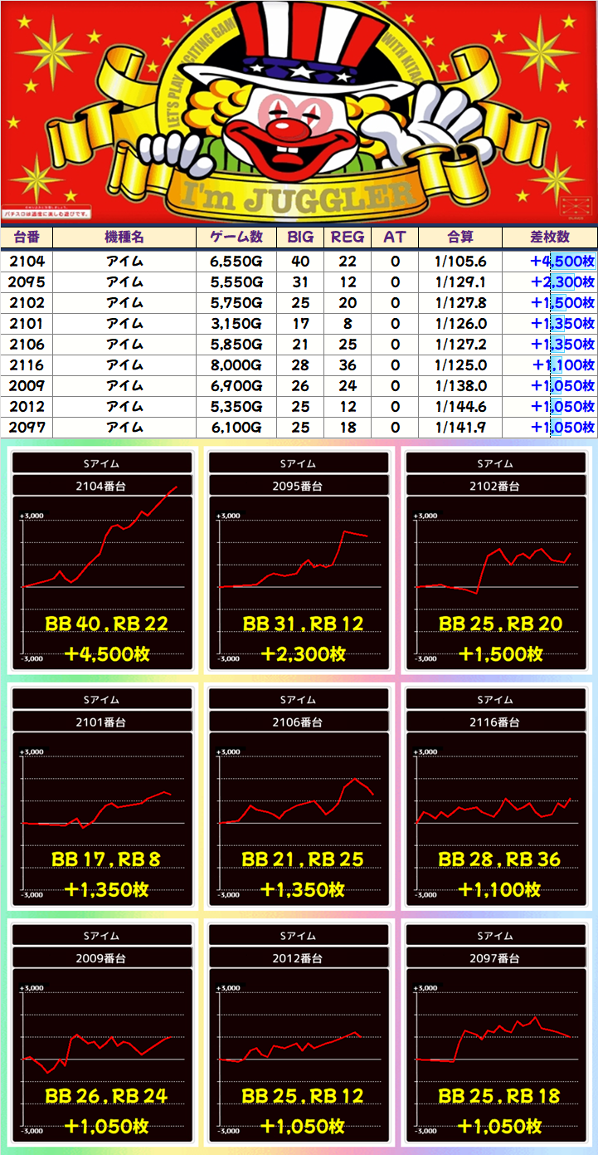
Task: Open the 2095番台 slump graph
Action: [299, 581]
